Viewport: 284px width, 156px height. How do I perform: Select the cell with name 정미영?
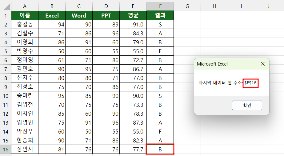pos(25,60)
